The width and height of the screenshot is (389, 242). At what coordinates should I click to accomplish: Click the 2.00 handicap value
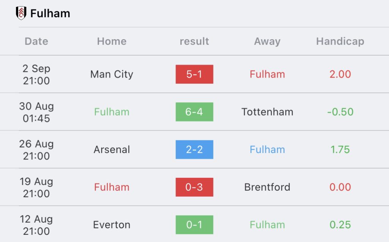point(340,74)
